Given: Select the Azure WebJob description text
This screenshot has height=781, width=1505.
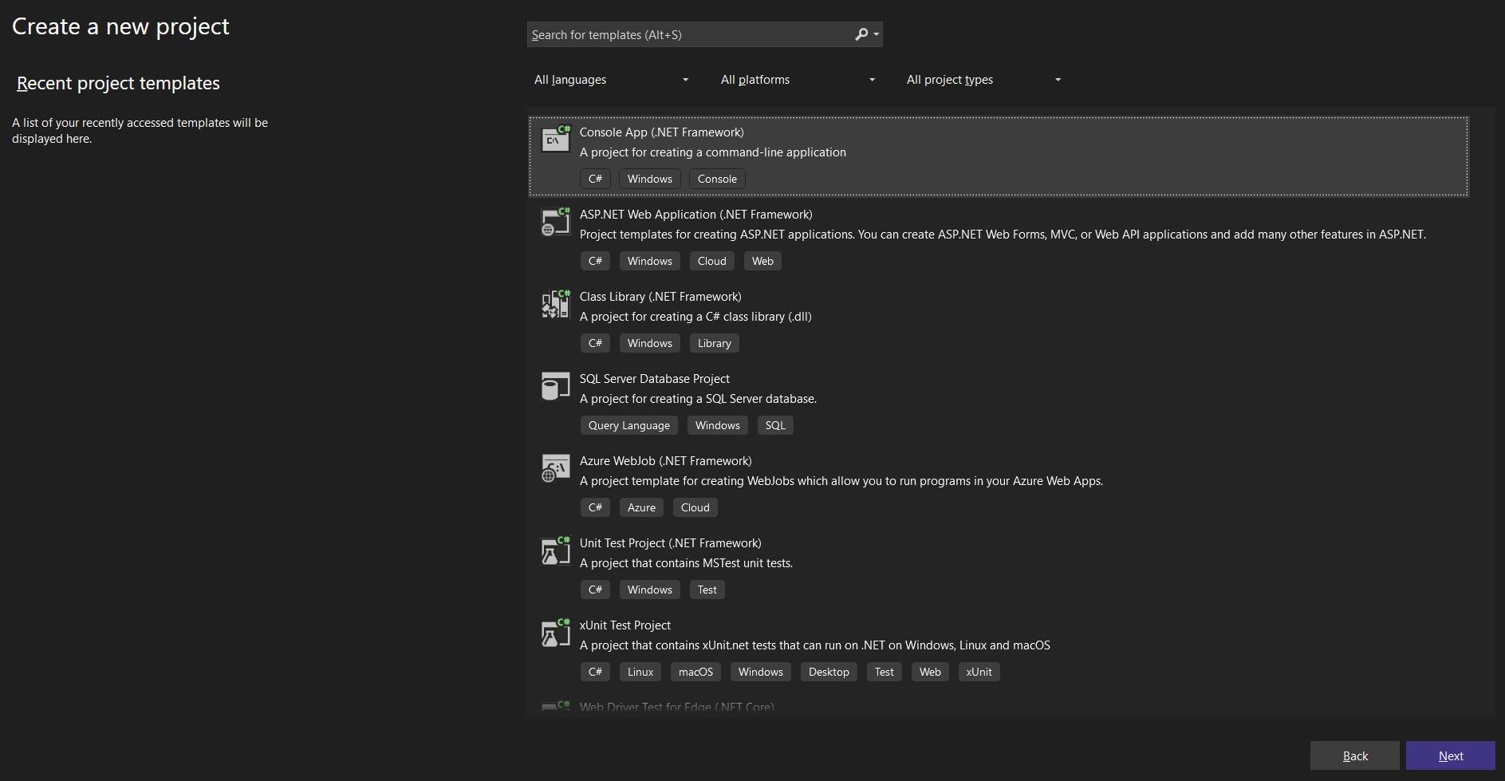Looking at the screenshot, I should click(841, 481).
